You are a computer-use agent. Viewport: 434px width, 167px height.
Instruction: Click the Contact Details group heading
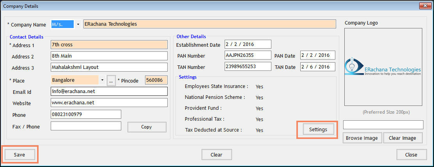[x=27, y=37]
